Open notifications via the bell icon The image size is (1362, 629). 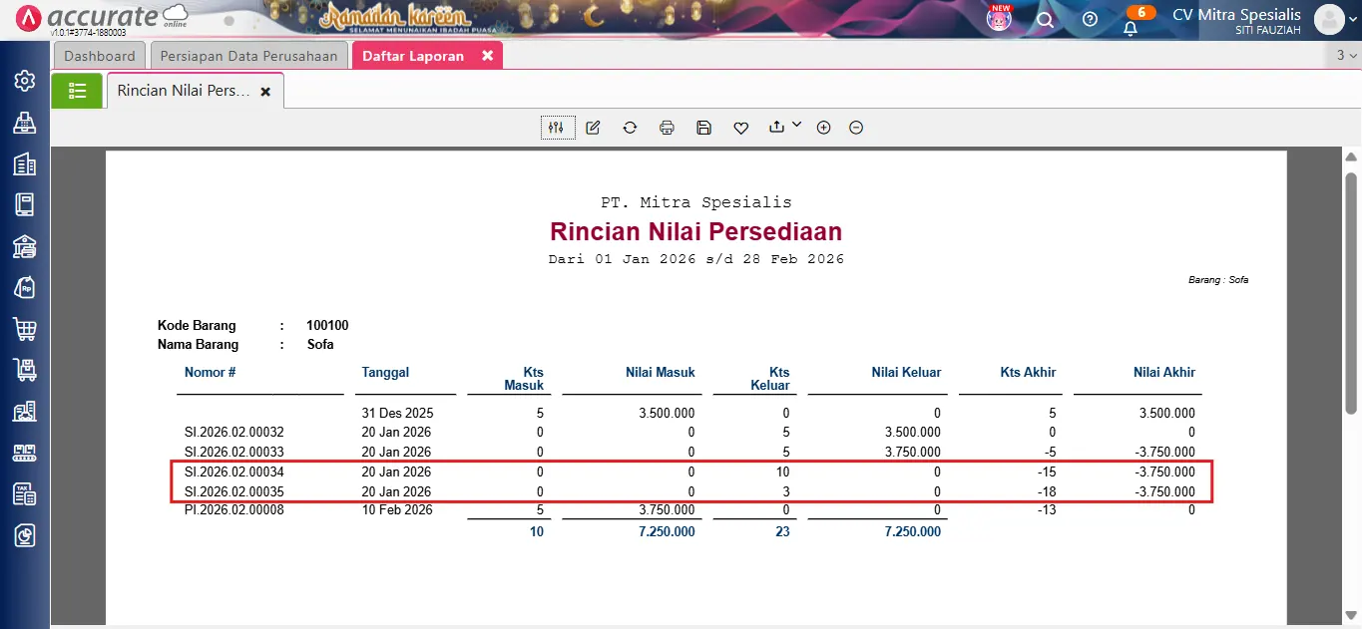point(1131,26)
